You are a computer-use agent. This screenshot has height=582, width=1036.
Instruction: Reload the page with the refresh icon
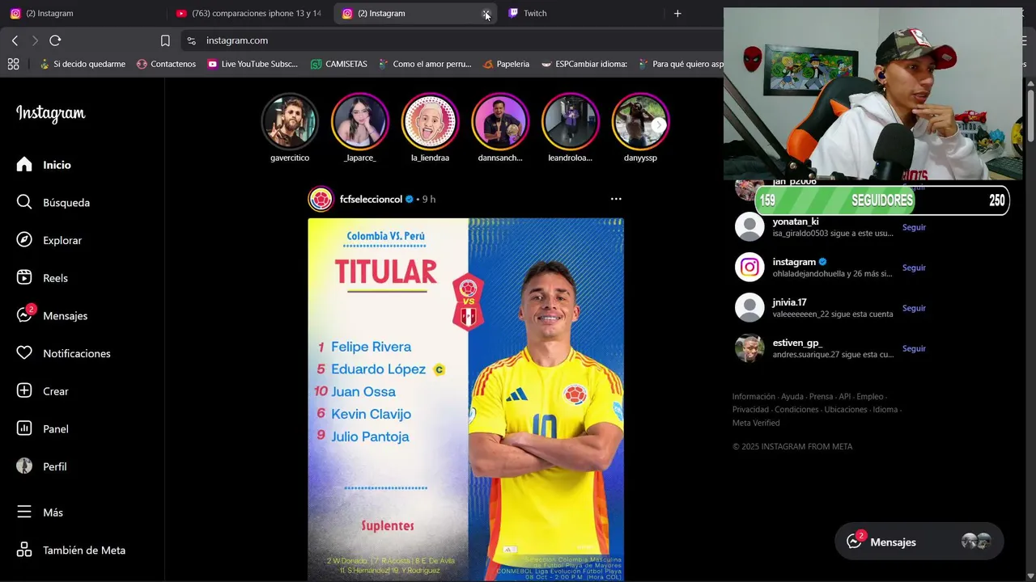pyautogui.click(x=55, y=40)
